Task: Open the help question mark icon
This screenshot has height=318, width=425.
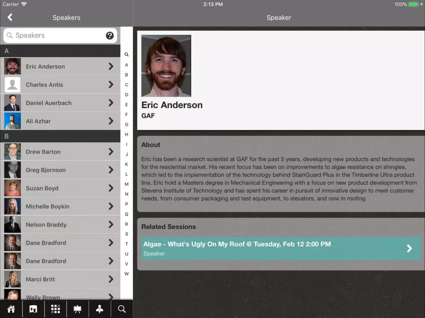Action: coord(110,35)
